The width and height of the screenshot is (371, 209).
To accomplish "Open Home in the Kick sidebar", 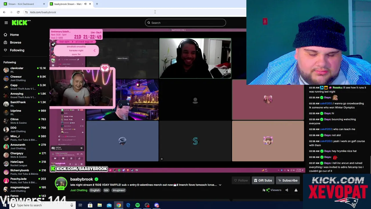I will [14, 35].
